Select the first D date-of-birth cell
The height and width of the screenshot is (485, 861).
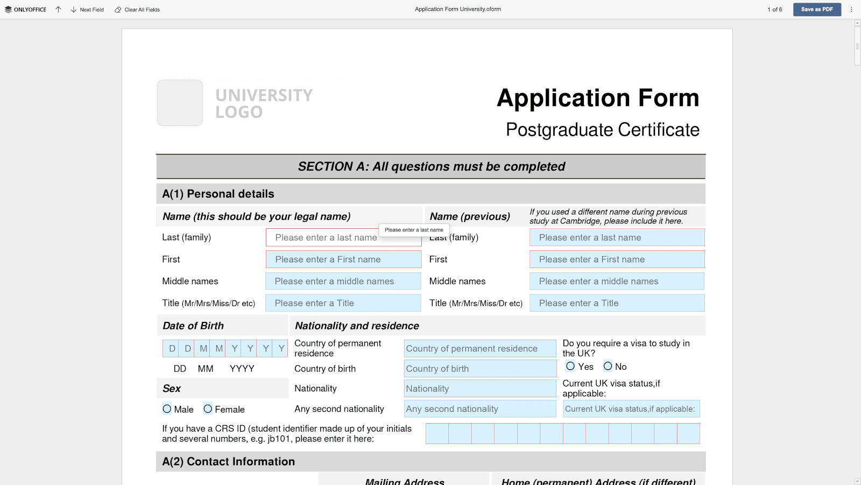tap(171, 349)
